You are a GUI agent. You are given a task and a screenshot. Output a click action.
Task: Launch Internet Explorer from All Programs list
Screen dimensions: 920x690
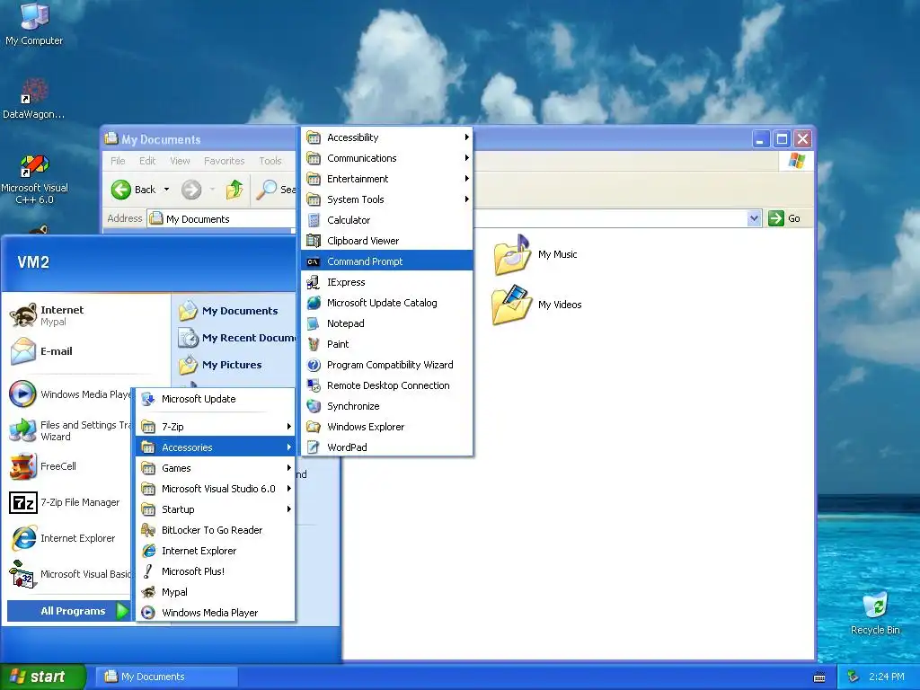(x=216, y=551)
